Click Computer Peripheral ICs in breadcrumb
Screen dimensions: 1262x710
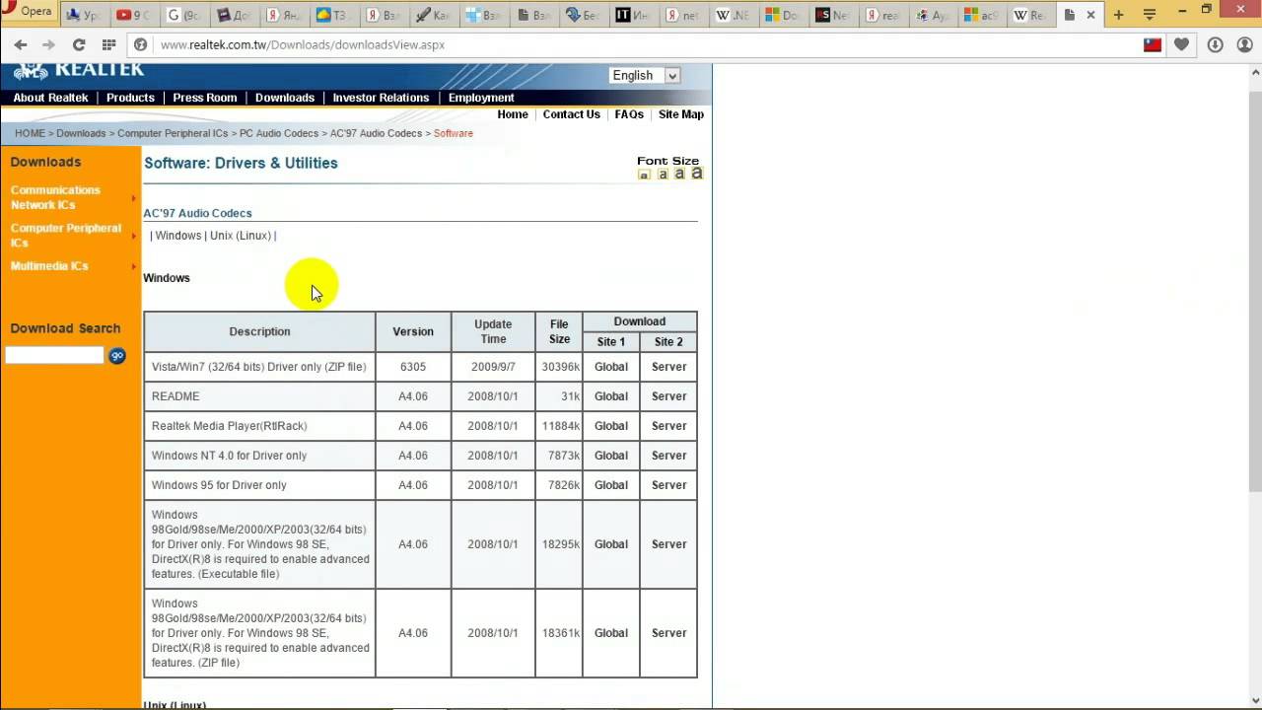click(x=173, y=133)
